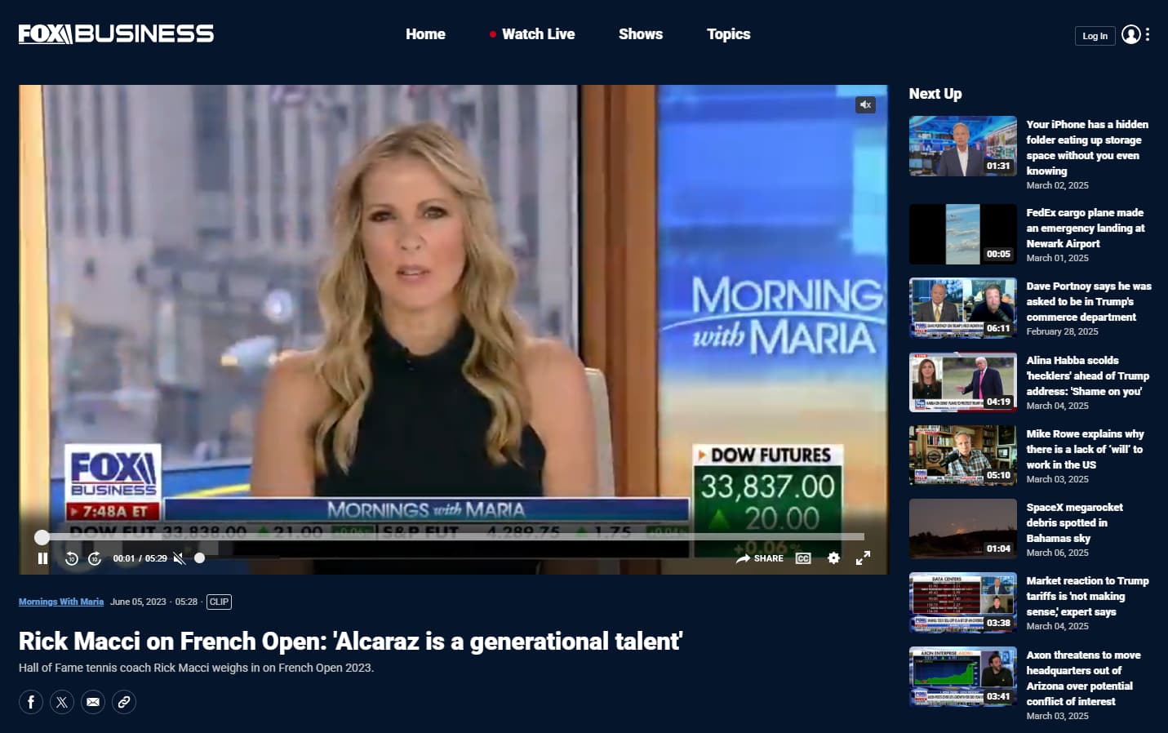Image resolution: width=1168 pixels, height=733 pixels.
Task: Skip forward ten seconds in video
Action: pos(95,558)
